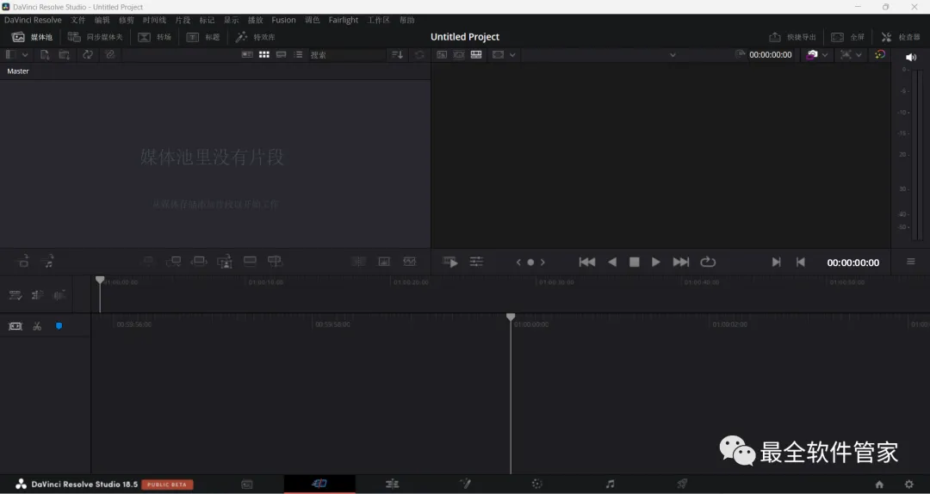Expand the bin list dropdown arrow
This screenshot has width=930, height=494.
25,54
